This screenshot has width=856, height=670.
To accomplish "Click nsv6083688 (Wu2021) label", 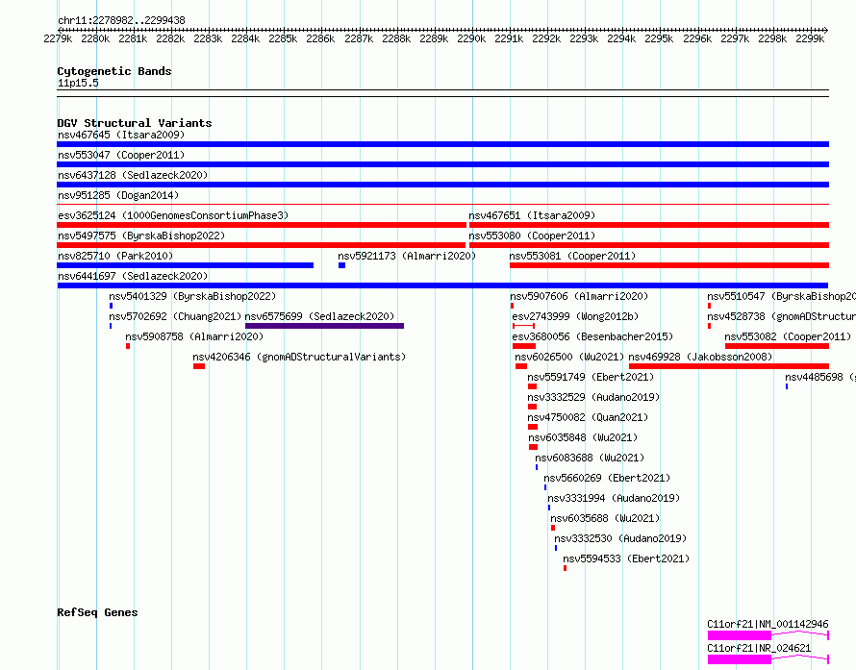I will click(x=590, y=458).
